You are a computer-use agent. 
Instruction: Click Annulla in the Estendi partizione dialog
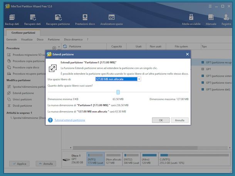tap(180, 120)
